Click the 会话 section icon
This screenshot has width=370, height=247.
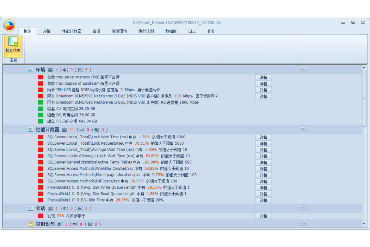30,208
